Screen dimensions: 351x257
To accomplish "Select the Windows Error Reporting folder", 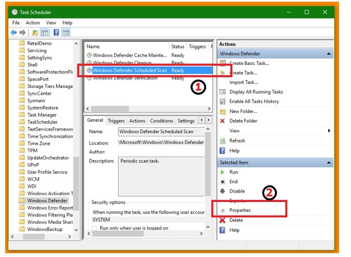I will coord(50,207).
